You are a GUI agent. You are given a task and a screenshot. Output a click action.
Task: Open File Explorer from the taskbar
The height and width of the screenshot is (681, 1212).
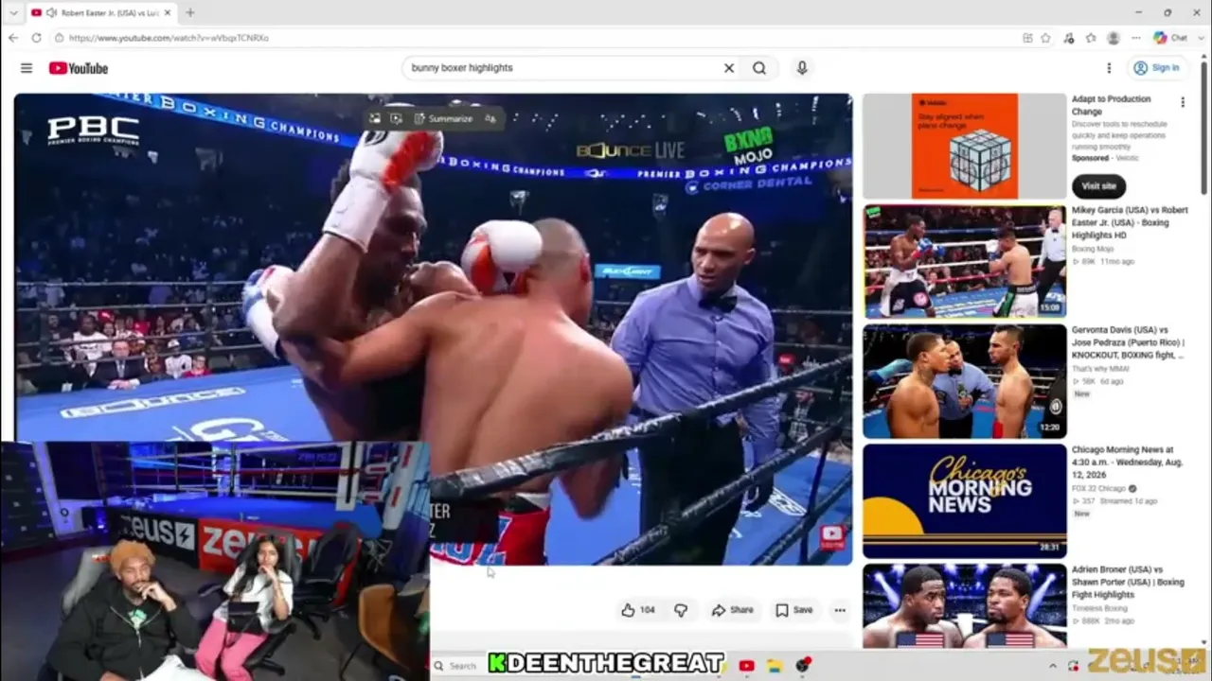[774, 666]
